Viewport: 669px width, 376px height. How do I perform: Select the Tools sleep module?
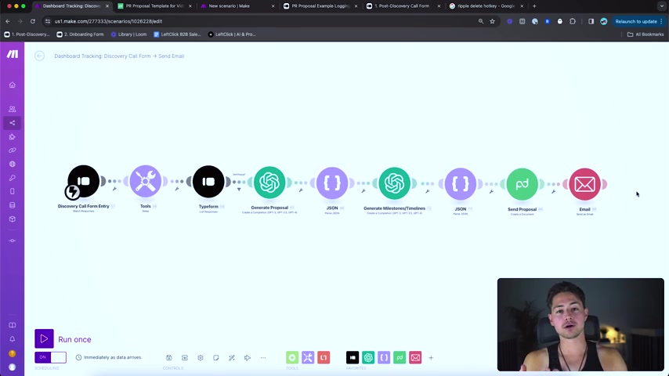pos(146,182)
